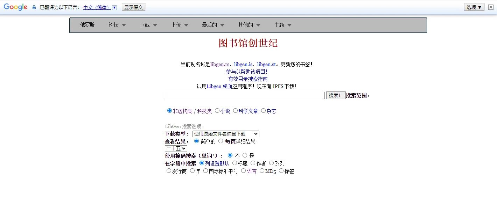
Task: Open the 有效目录搜索指南 link
Action: coord(248,79)
